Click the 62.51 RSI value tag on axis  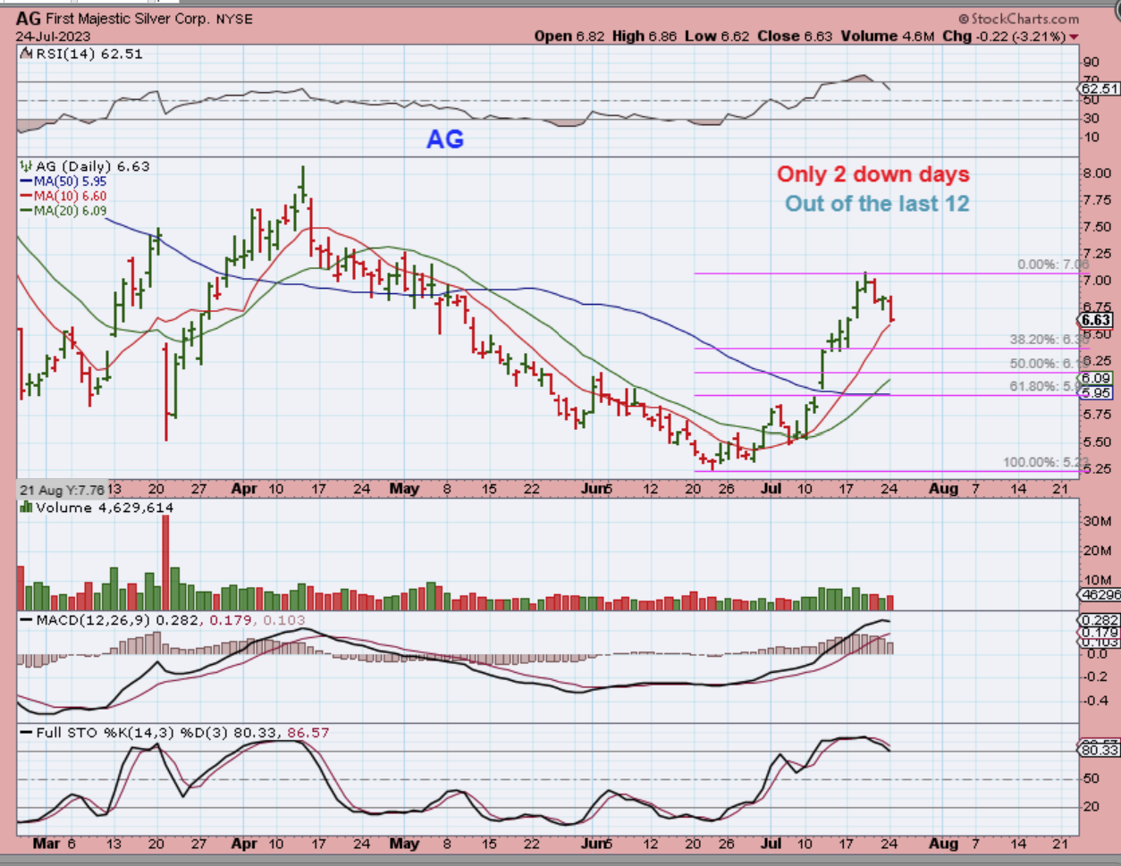click(1100, 88)
